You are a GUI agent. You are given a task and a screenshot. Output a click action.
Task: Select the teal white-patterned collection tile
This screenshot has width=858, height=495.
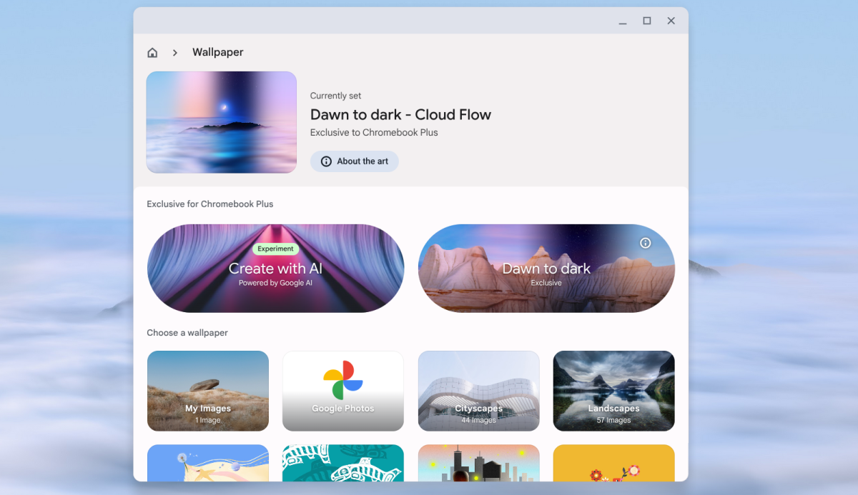(x=343, y=463)
